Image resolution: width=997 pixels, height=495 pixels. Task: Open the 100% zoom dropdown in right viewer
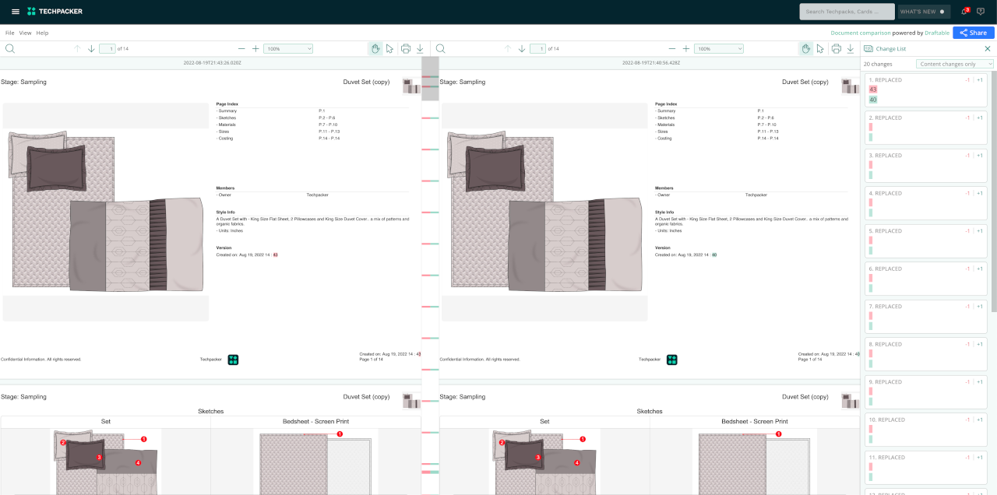click(x=719, y=48)
